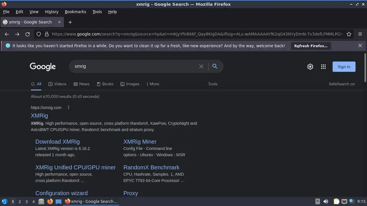Open the History menu
This screenshot has height=206, width=367.
(52, 12)
